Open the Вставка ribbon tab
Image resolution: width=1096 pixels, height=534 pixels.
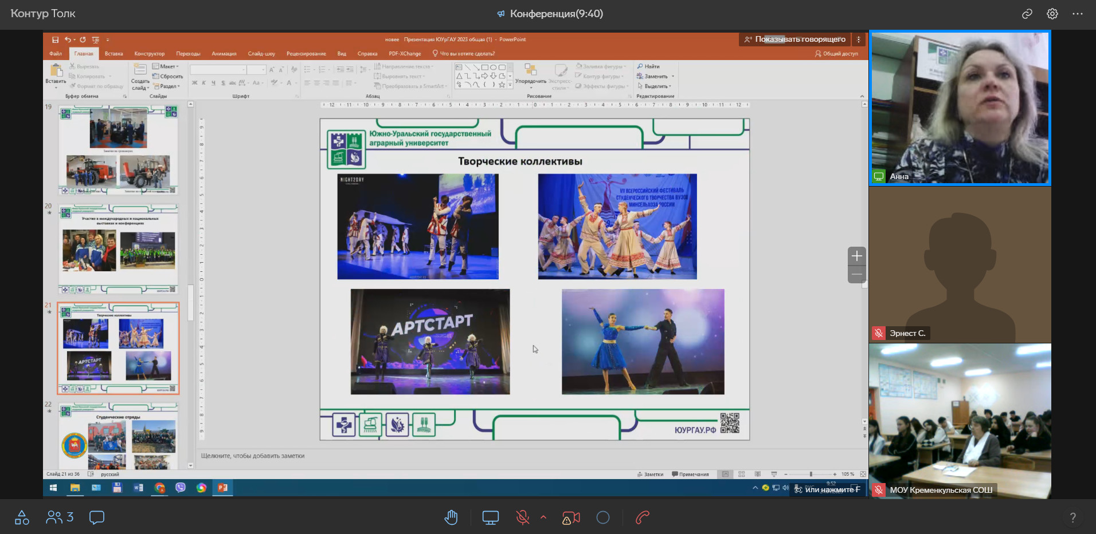(113, 54)
